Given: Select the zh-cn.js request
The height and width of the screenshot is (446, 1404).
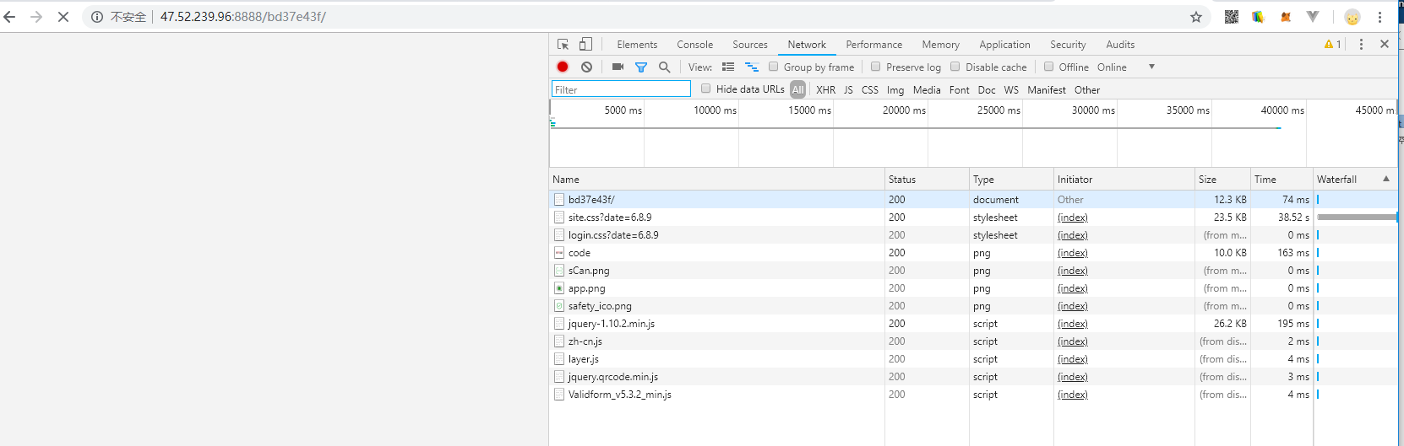Looking at the screenshot, I should tap(973, 341).
